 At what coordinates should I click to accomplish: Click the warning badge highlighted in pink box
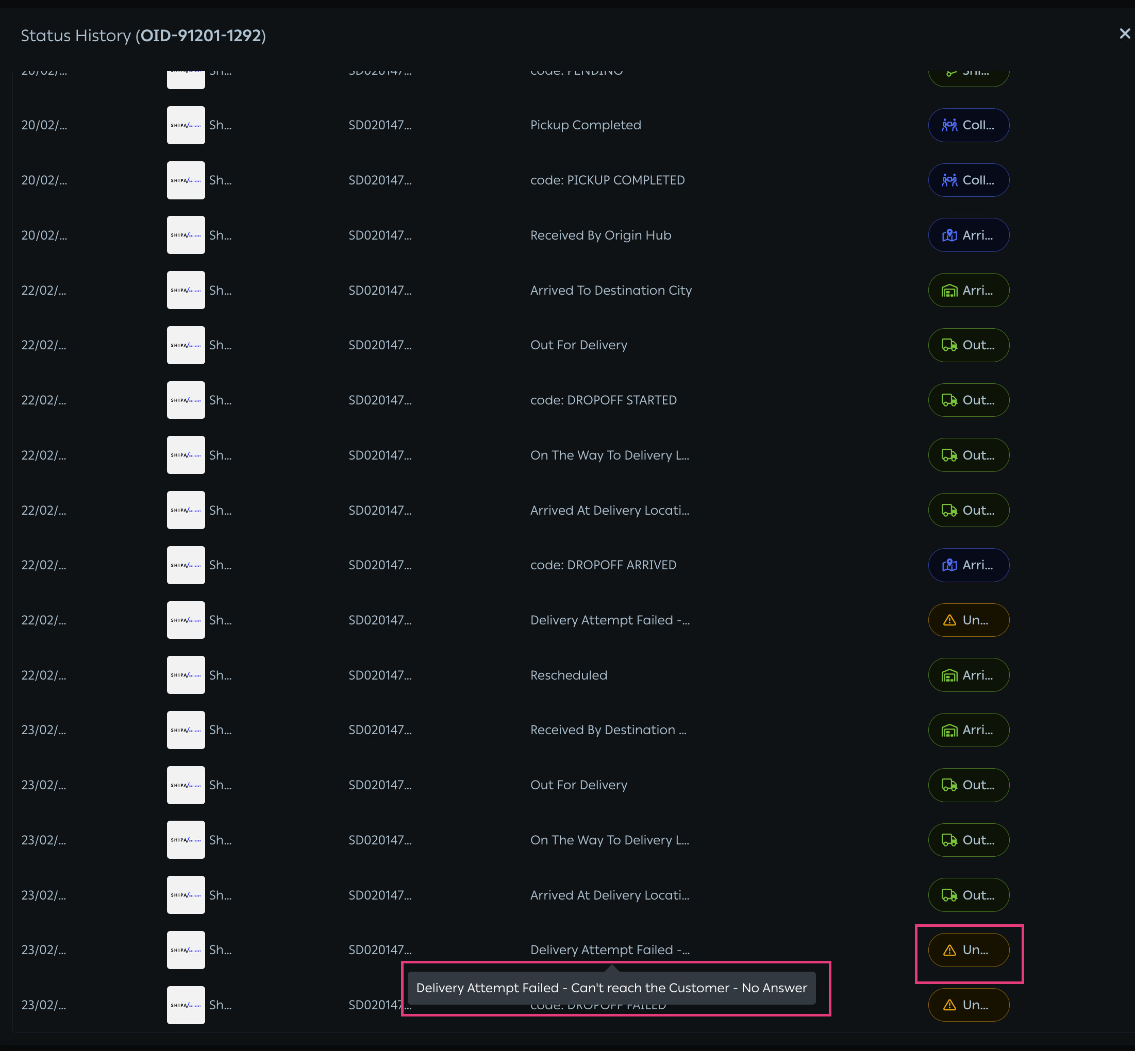pyautogui.click(x=969, y=950)
